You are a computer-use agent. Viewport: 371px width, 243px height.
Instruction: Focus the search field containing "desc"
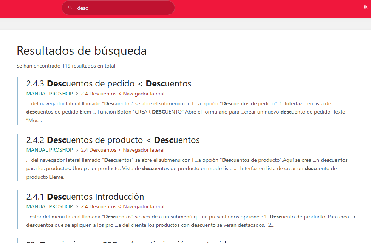pyautogui.click(x=121, y=8)
